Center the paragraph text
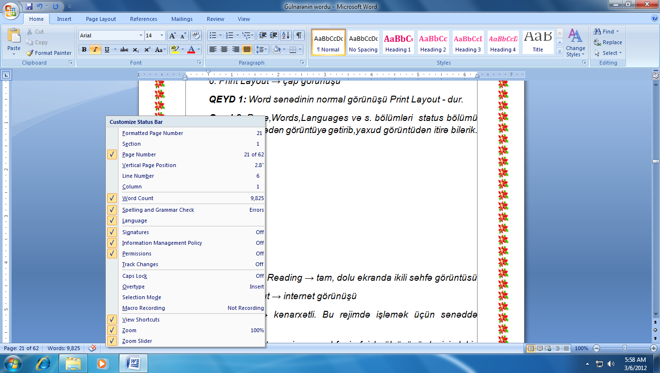Screen dimensions: 660x373 click(x=224, y=50)
